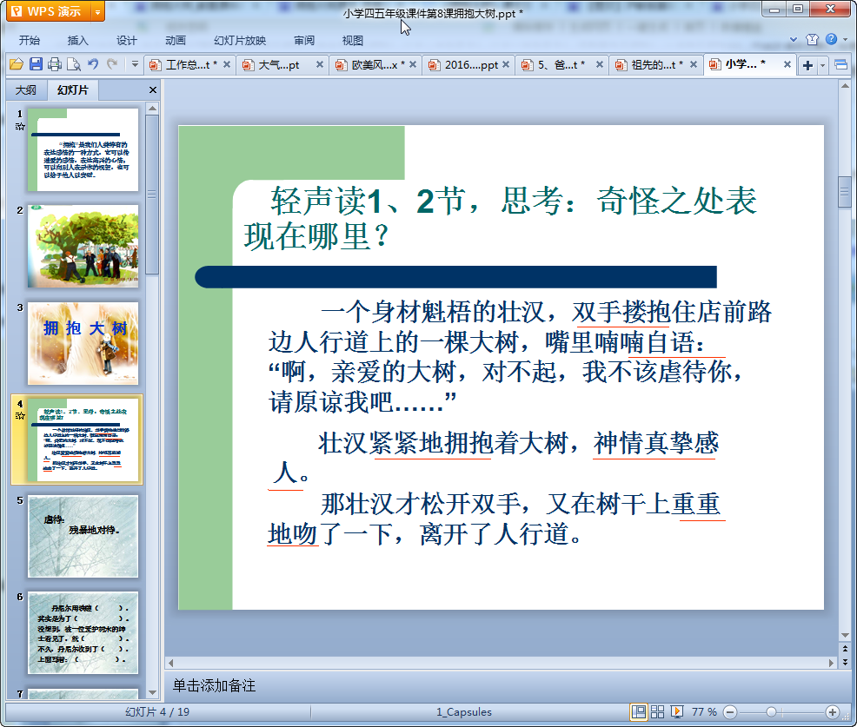
Task: Click the Redo arrow icon
Action: pyautogui.click(x=112, y=64)
